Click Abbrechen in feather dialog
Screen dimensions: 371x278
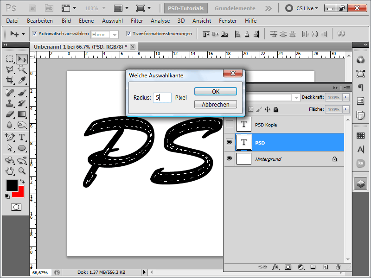tap(216, 104)
